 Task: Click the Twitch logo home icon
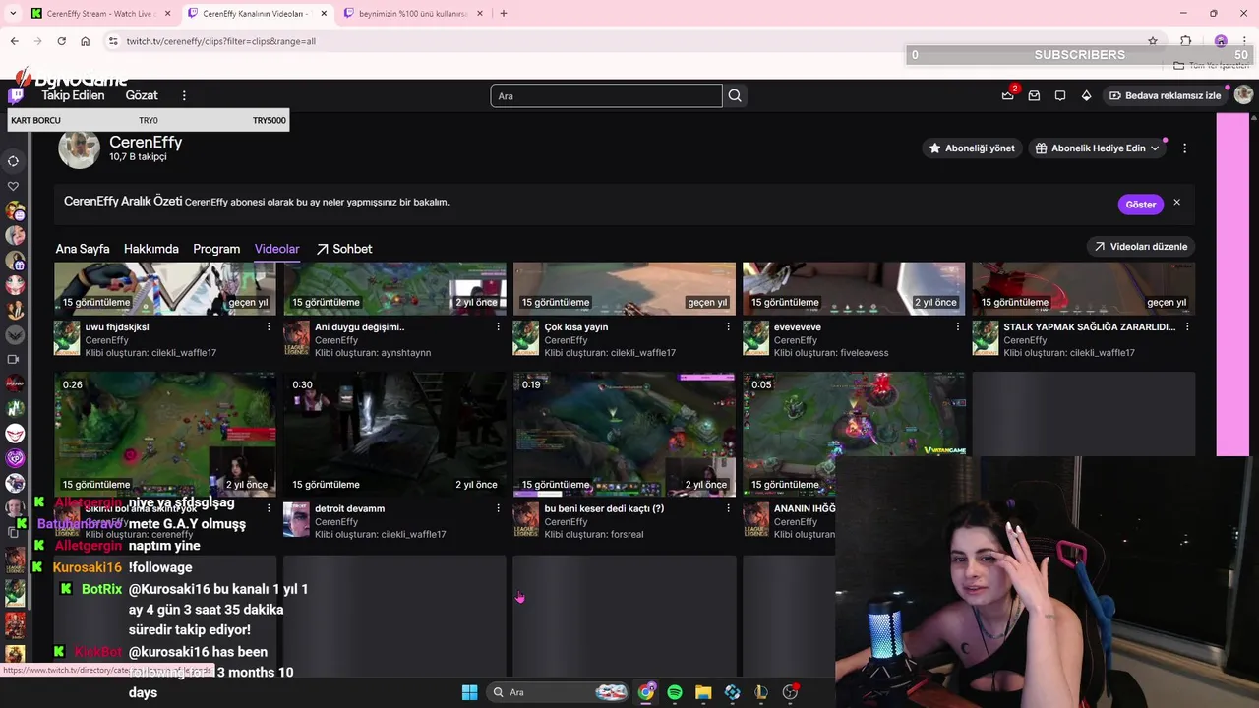pyautogui.click(x=16, y=95)
